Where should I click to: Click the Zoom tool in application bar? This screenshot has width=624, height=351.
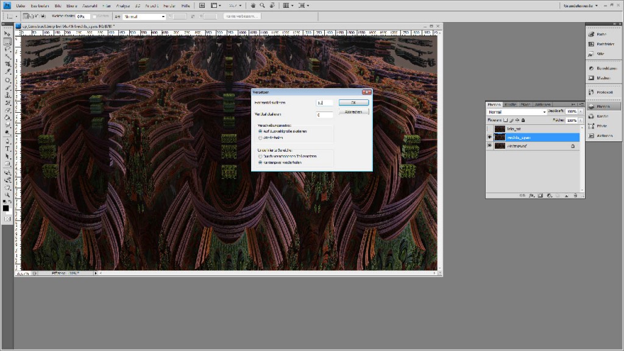coord(262,5)
